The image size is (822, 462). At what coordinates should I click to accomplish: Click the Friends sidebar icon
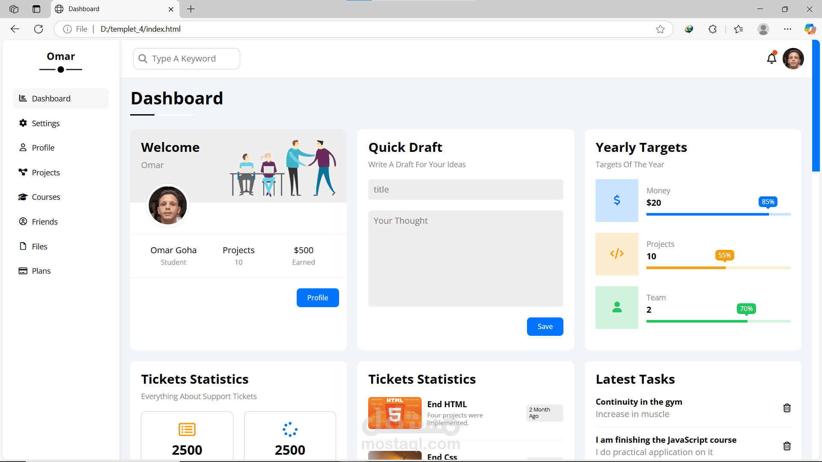tap(23, 222)
